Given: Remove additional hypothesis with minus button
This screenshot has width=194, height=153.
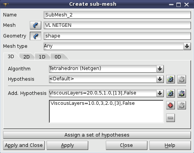Looking at the screenshot, I should 170,118.
